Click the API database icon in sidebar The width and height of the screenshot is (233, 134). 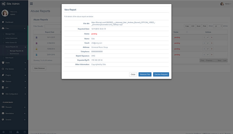click(3, 88)
